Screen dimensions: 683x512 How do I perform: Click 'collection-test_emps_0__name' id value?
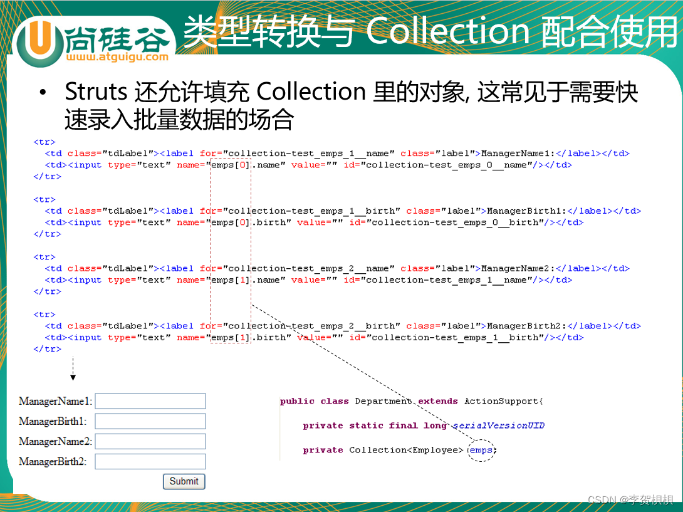(447, 165)
